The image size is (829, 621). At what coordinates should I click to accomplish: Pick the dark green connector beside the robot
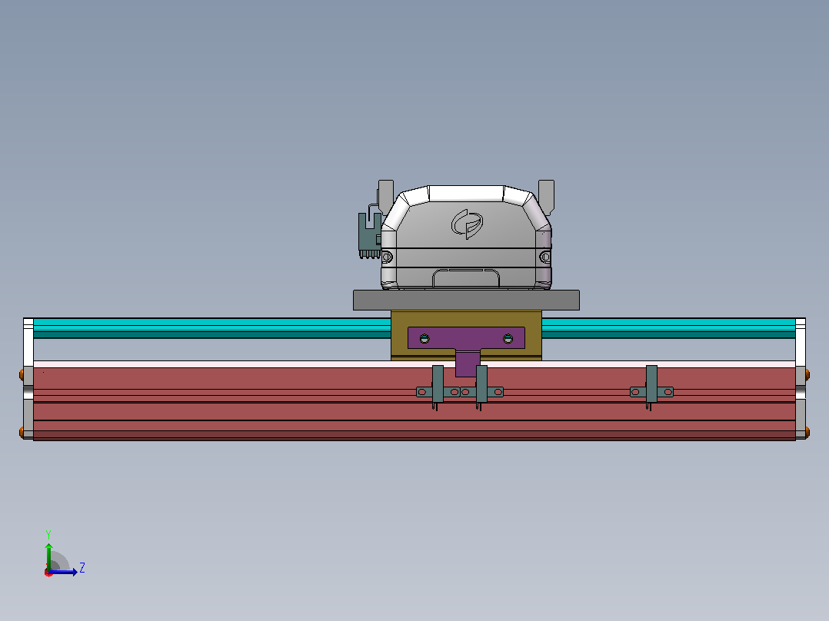point(370,234)
